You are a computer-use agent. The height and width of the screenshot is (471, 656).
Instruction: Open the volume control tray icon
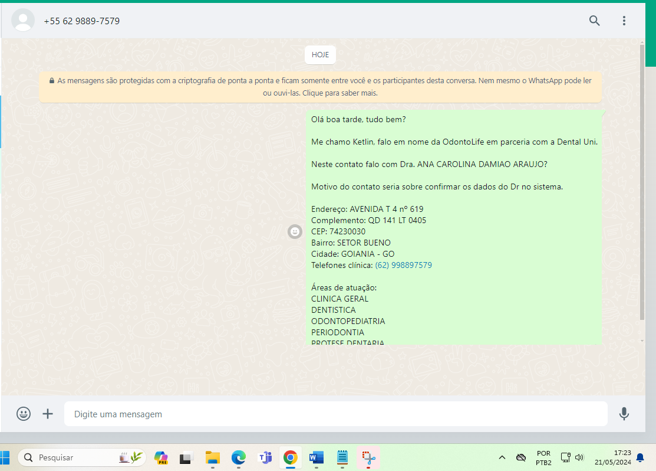point(579,457)
